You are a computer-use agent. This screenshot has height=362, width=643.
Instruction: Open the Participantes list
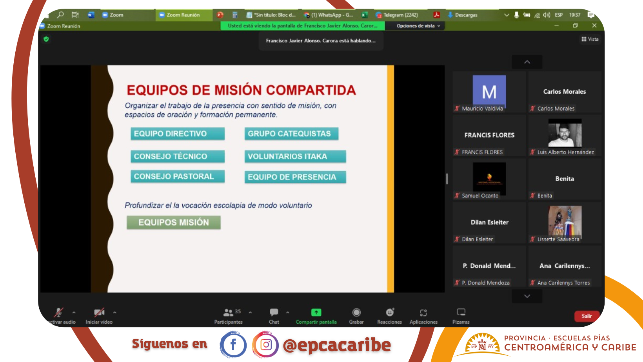click(x=228, y=313)
